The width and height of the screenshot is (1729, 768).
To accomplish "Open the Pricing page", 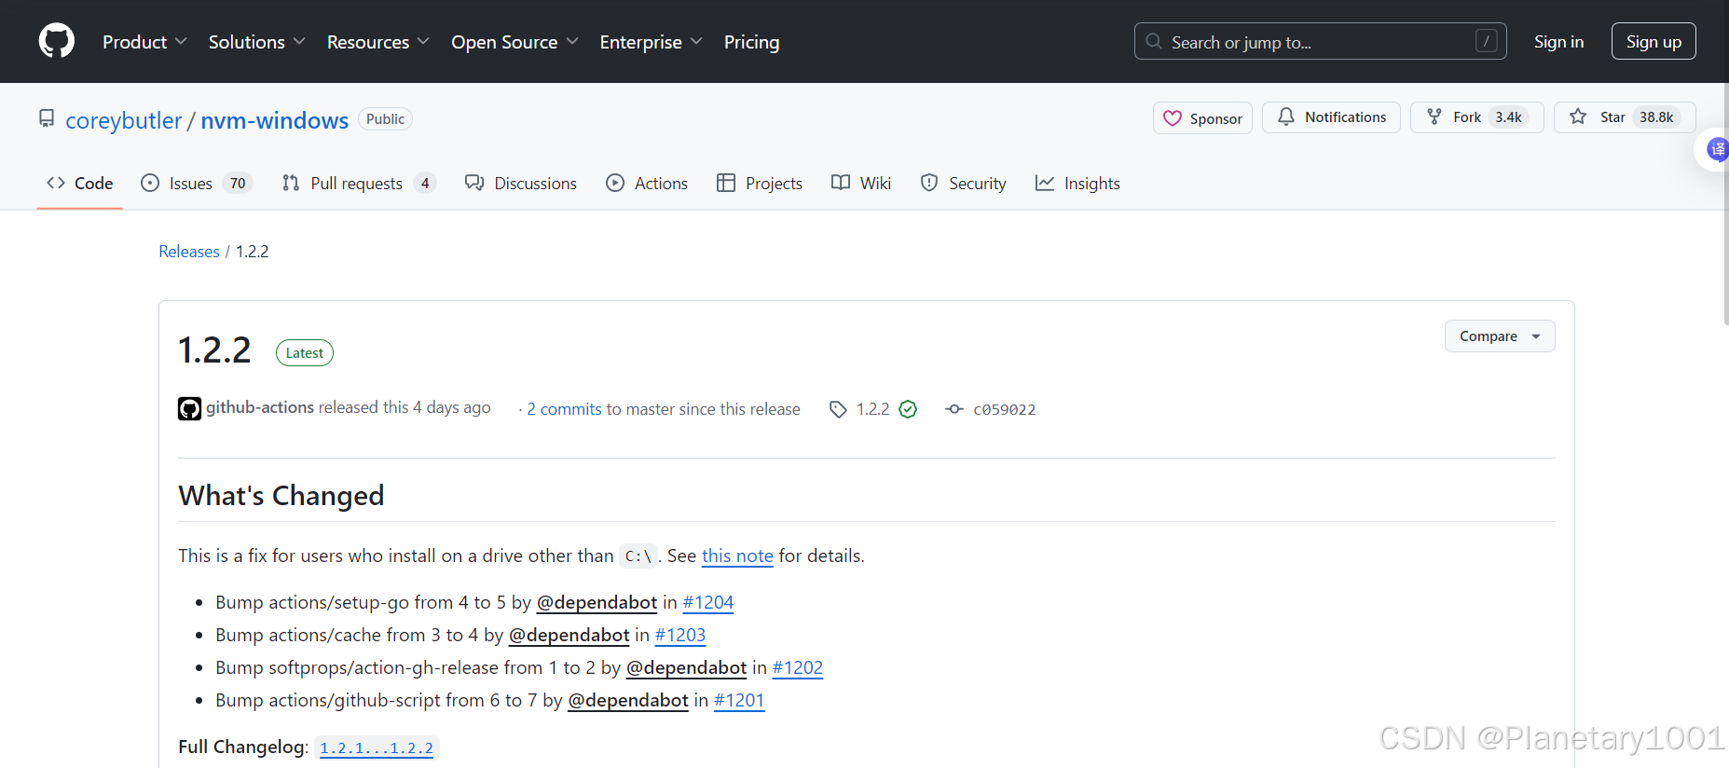I will pyautogui.click(x=751, y=42).
